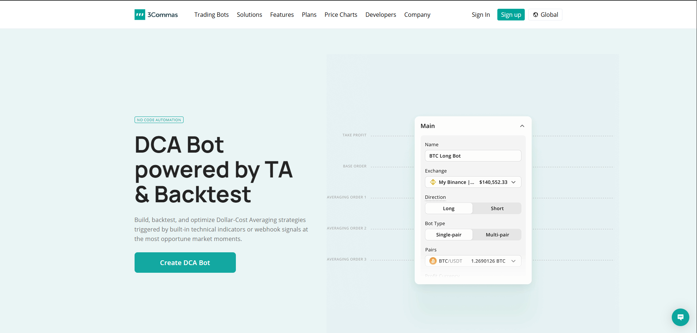Screen dimensions: 697x333
Task: Open the Trading Bots menu
Action: tap(211, 15)
